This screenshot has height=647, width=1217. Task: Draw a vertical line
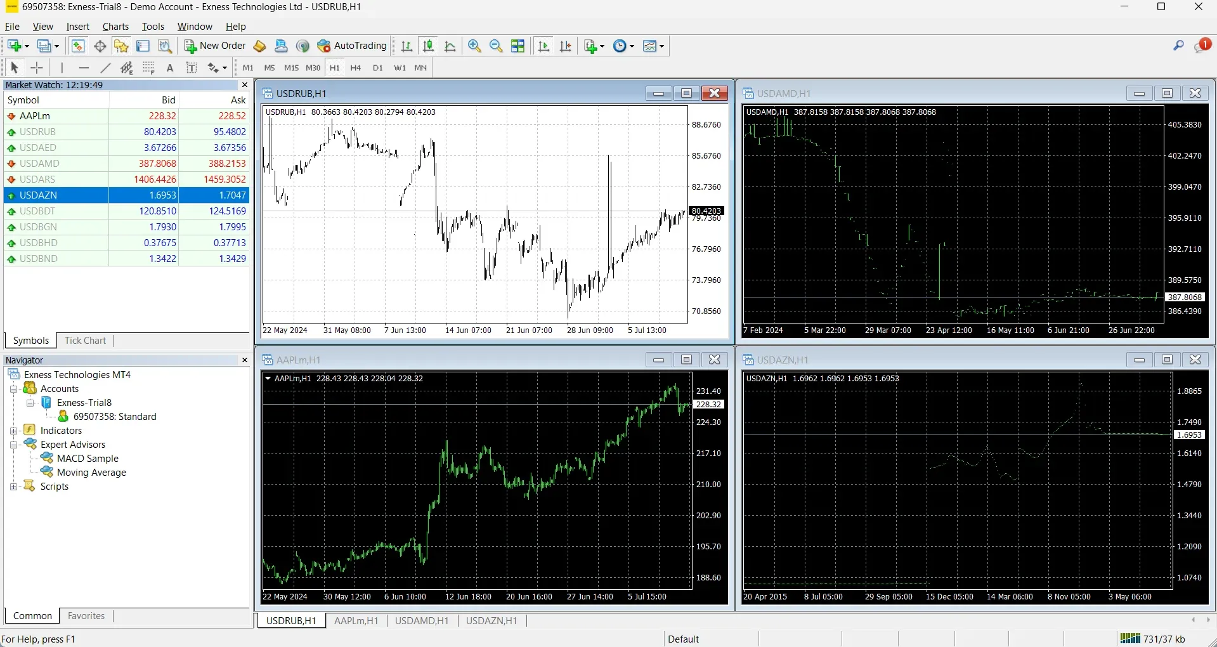pyautogui.click(x=62, y=68)
